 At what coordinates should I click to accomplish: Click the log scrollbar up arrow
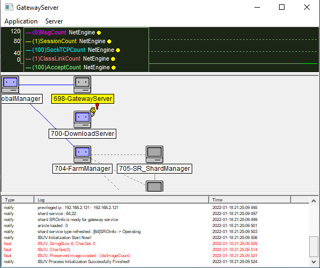pyautogui.click(x=313, y=201)
